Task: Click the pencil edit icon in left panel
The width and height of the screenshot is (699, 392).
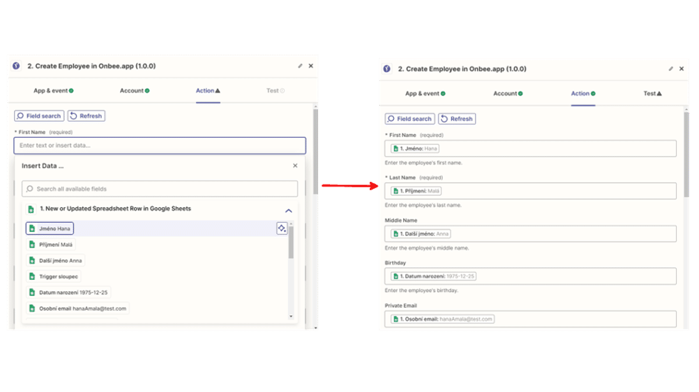Action: point(301,66)
